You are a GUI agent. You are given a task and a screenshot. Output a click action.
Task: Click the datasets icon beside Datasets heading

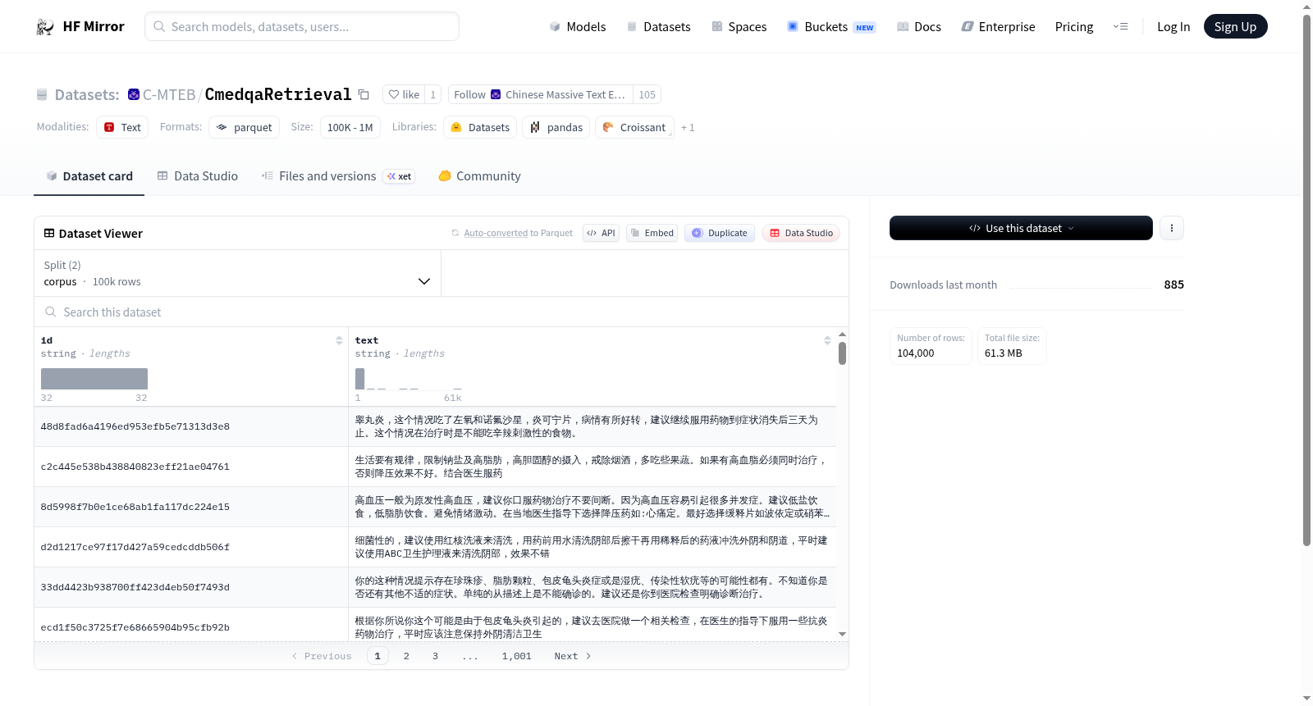42,94
